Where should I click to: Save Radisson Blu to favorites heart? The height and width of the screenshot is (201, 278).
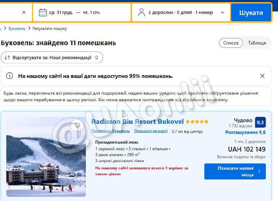point(77,125)
